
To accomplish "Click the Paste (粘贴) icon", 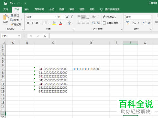I will (6, 17).
